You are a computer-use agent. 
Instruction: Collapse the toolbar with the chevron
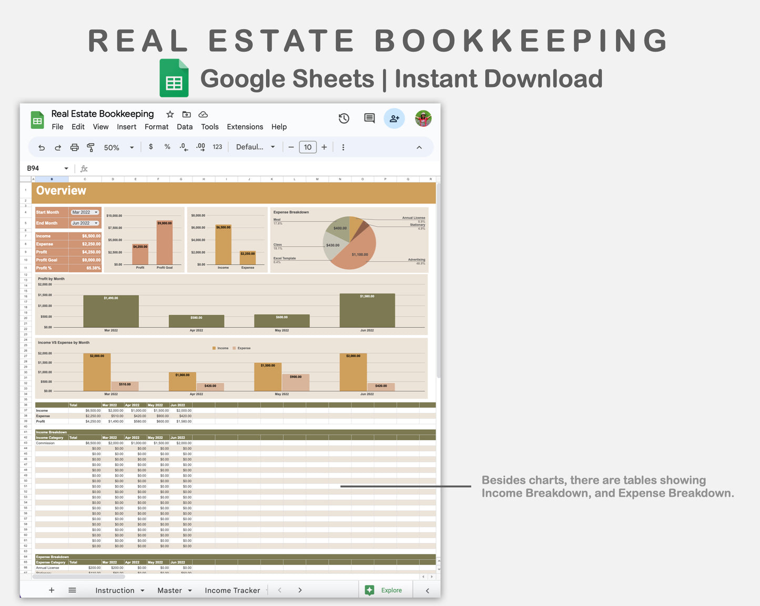(419, 147)
